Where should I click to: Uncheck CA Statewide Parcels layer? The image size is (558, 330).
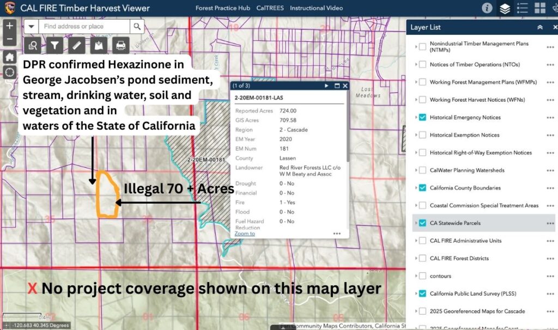click(x=422, y=223)
